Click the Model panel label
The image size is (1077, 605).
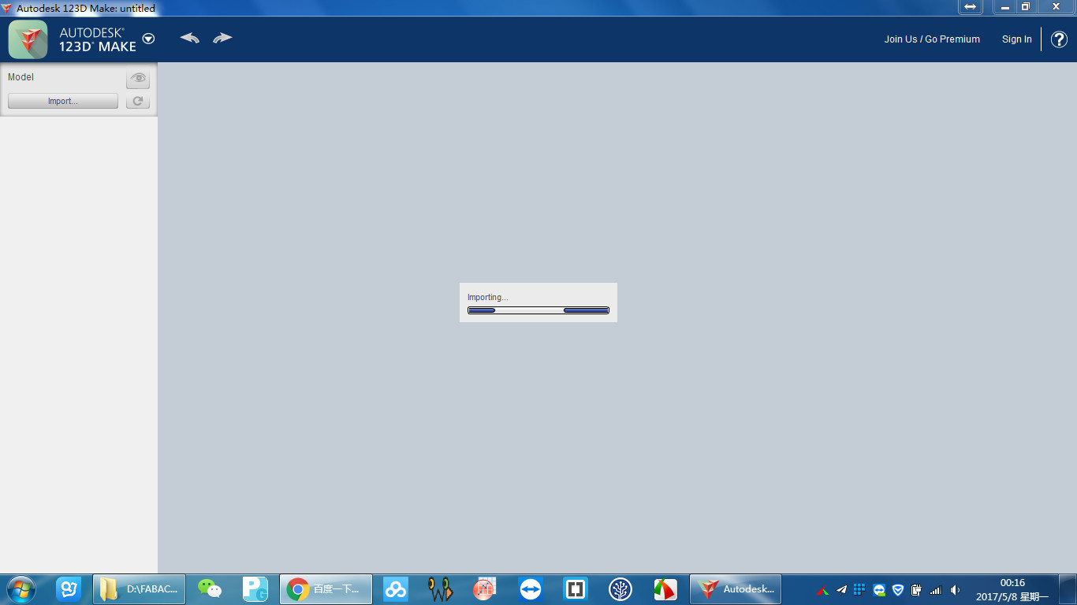20,77
